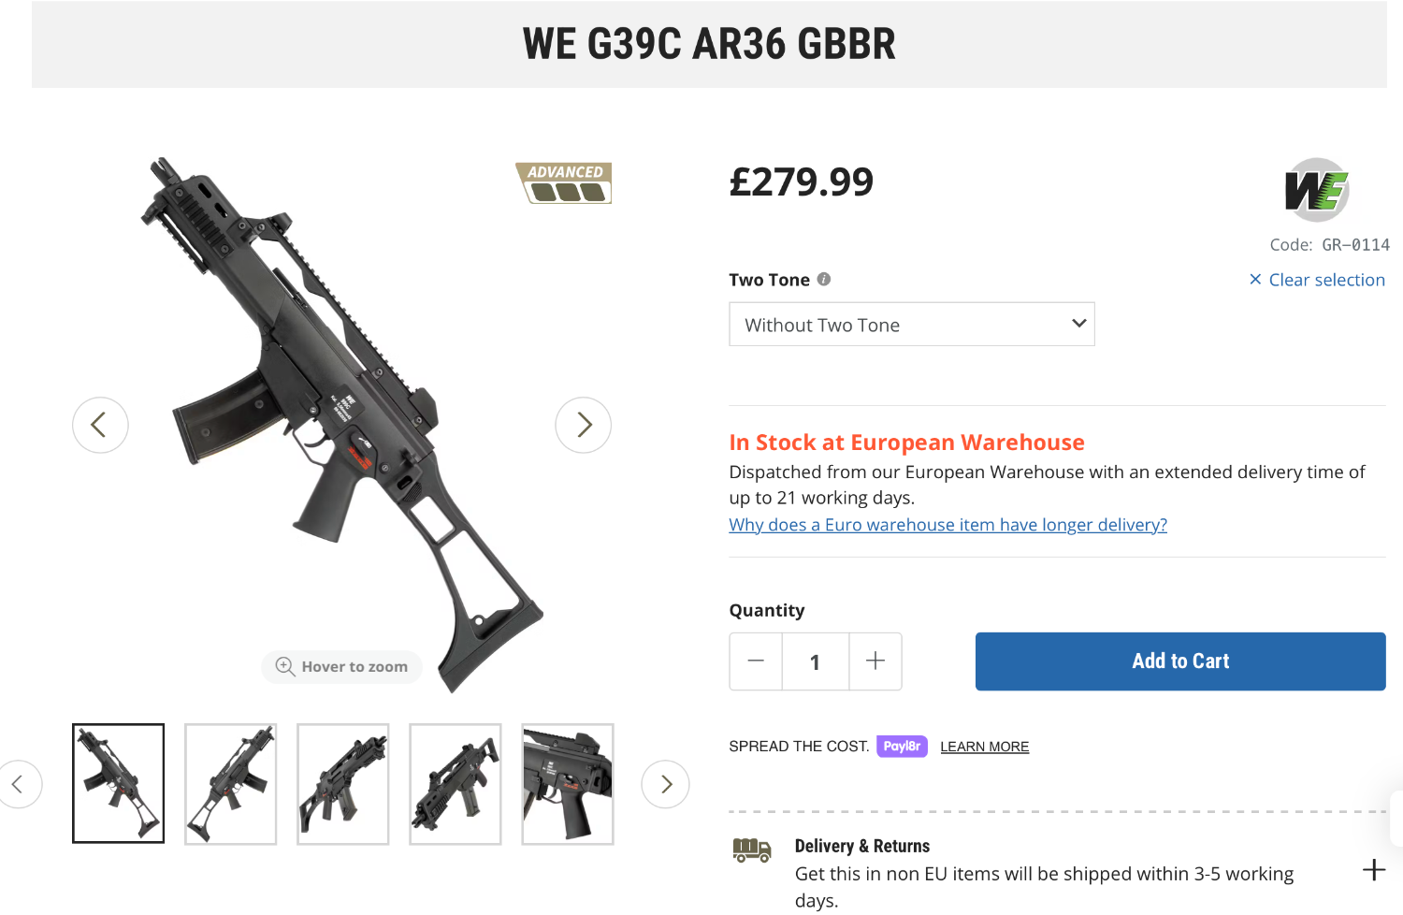The image size is (1403, 915).
Task: Open the Euro warehouse longer delivery link
Action: (947, 525)
